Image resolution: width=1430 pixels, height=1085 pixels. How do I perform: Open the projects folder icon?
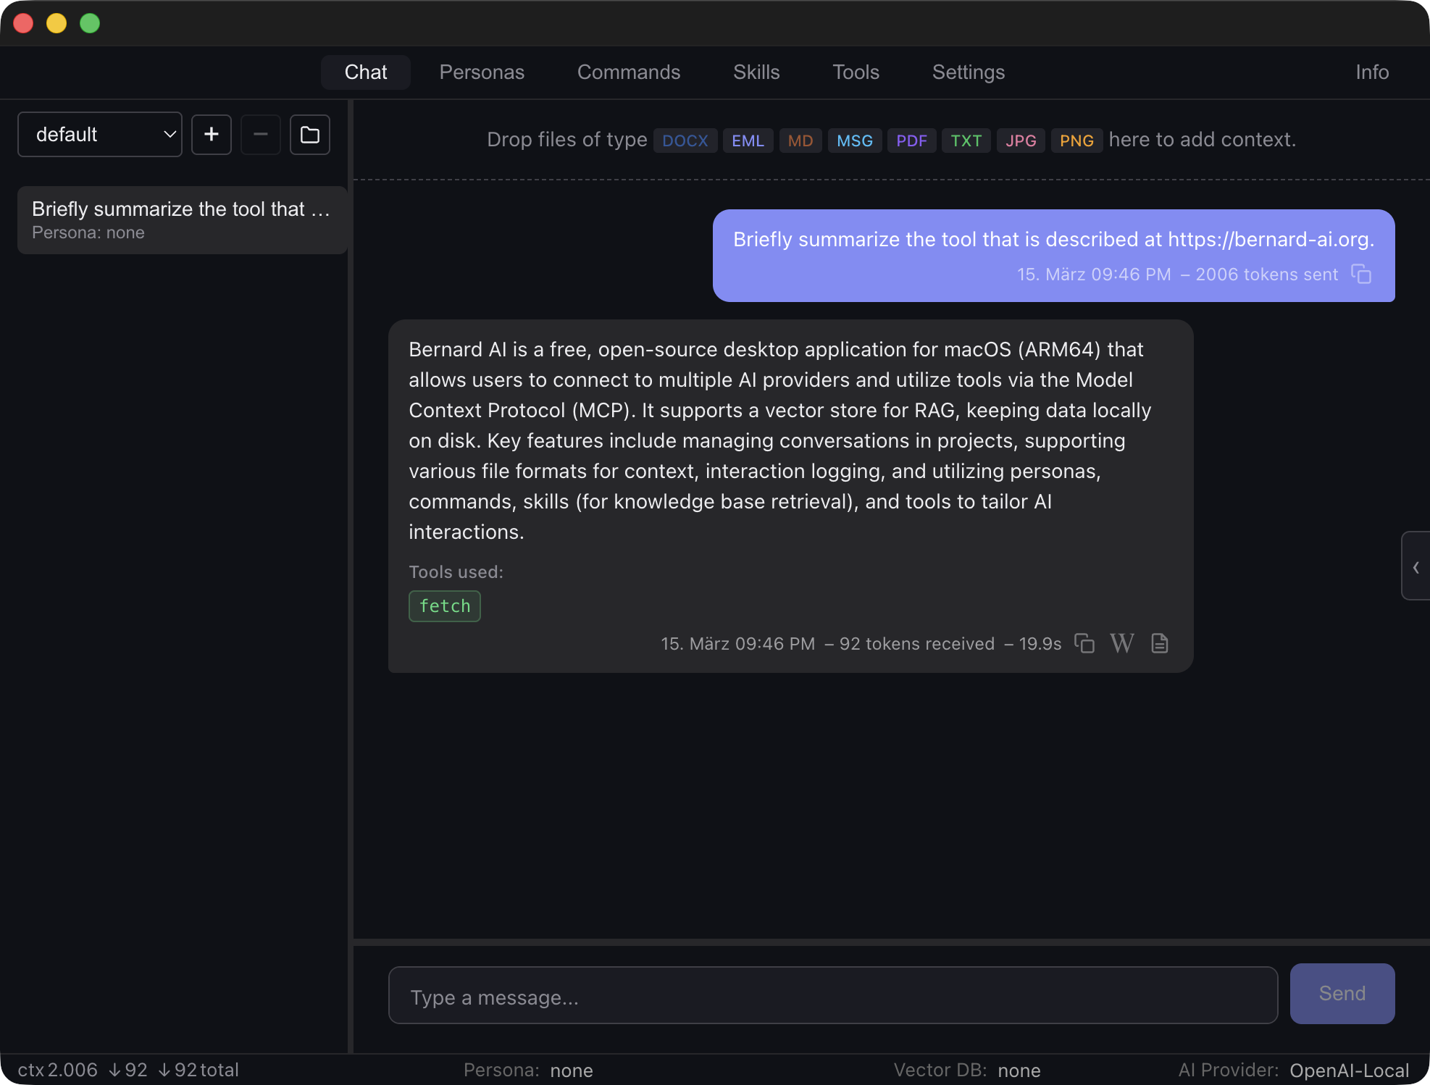coord(309,135)
